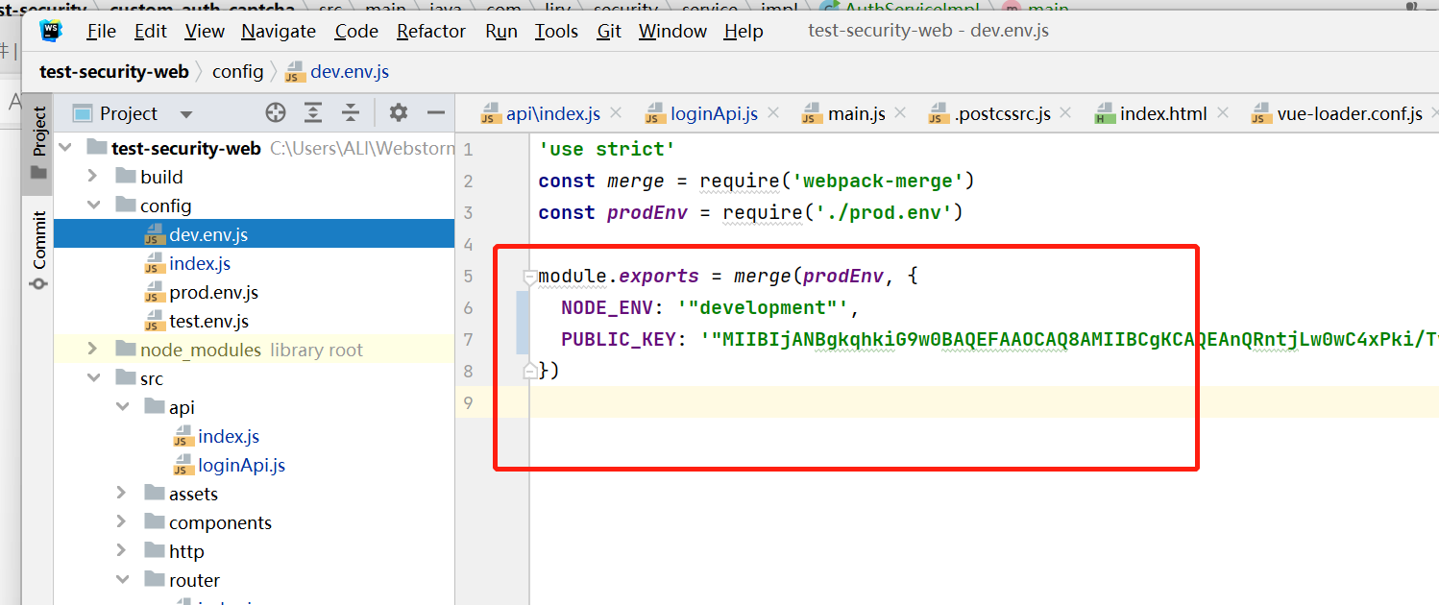This screenshot has height=605, width=1439.
Task: Open the Git menu
Action: point(609,31)
